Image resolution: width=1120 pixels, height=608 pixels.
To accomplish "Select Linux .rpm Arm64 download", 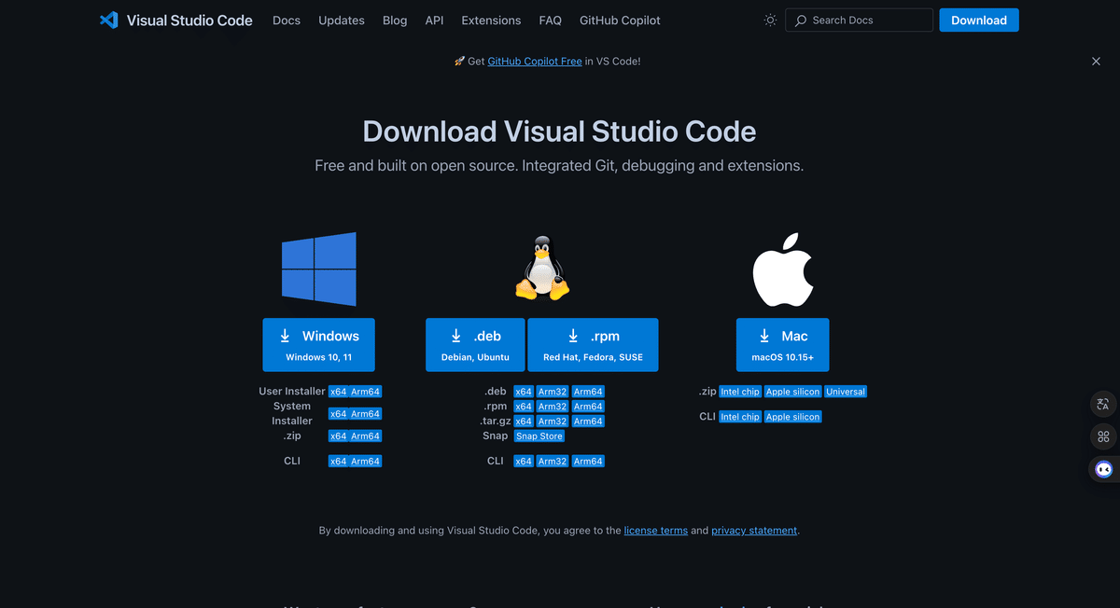I will 588,407.
